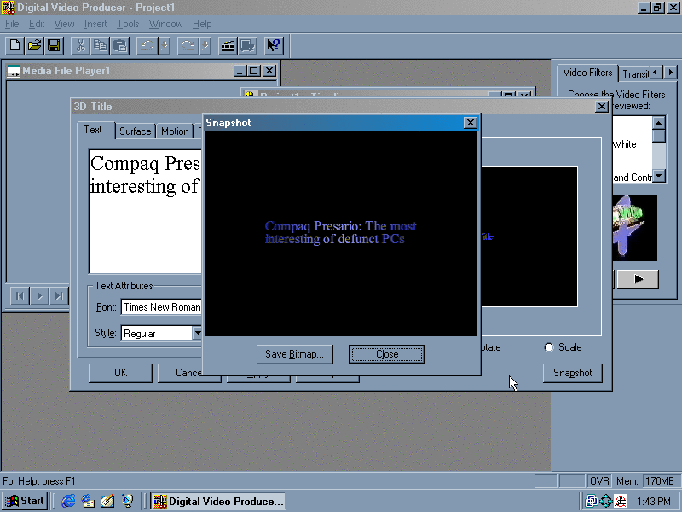This screenshot has height=512, width=682.
Task: Click the New project toolbar icon
Action: [x=14, y=45]
